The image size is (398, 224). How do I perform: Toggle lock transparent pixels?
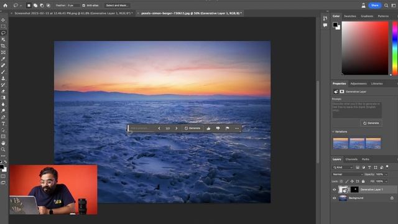tap(341, 181)
